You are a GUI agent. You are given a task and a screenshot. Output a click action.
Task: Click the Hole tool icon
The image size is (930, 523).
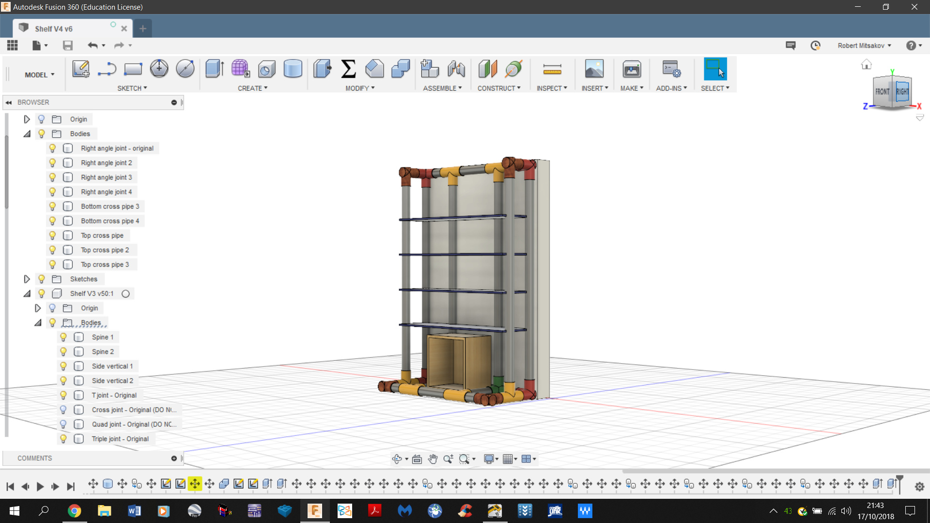pos(266,69)
